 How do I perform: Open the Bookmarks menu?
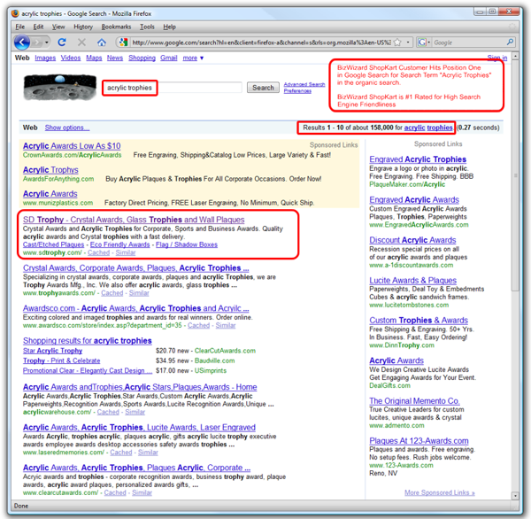click(116, 27)
